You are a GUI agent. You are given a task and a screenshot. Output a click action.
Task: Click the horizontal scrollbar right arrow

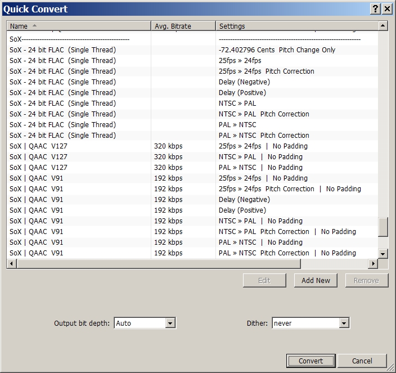click(373, 264)
